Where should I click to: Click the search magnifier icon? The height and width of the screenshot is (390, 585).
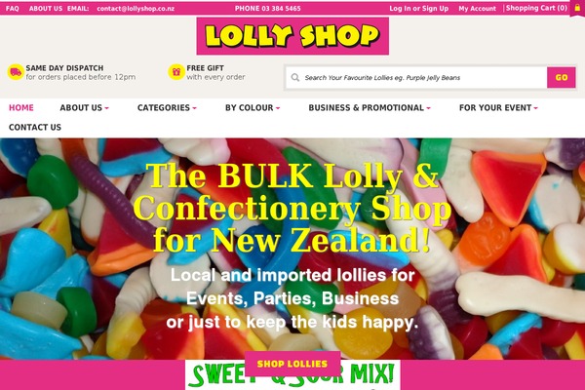click(295, 77)
